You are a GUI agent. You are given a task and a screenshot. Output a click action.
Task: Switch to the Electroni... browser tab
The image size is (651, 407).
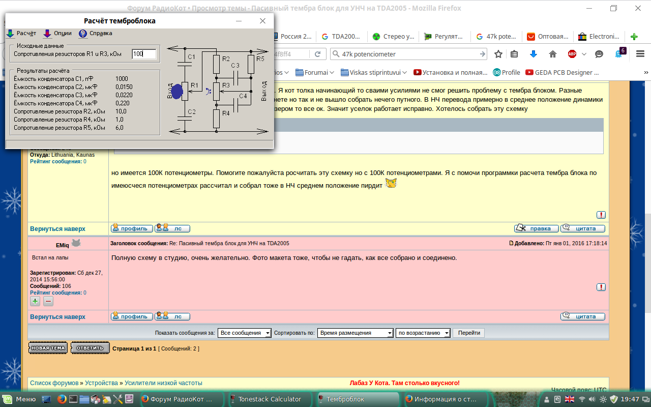point(599,37)
